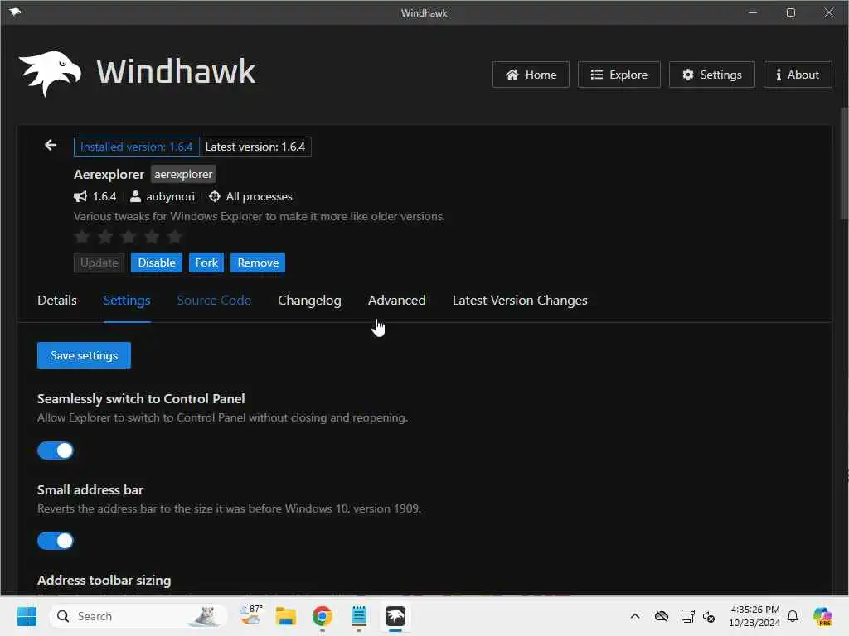Open File Explorer from the taskbar

pyautogui.click(x=286, y=616)
